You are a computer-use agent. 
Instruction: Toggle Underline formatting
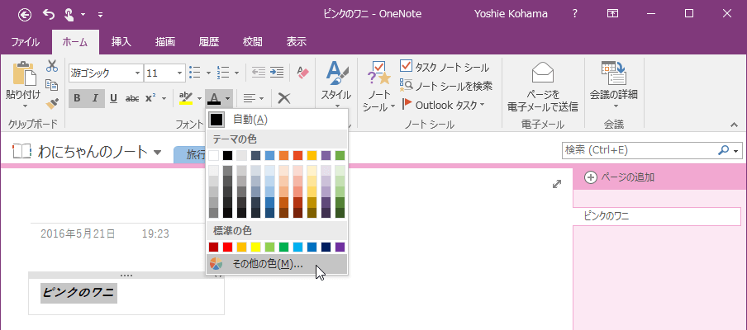(x=113, y=98)
